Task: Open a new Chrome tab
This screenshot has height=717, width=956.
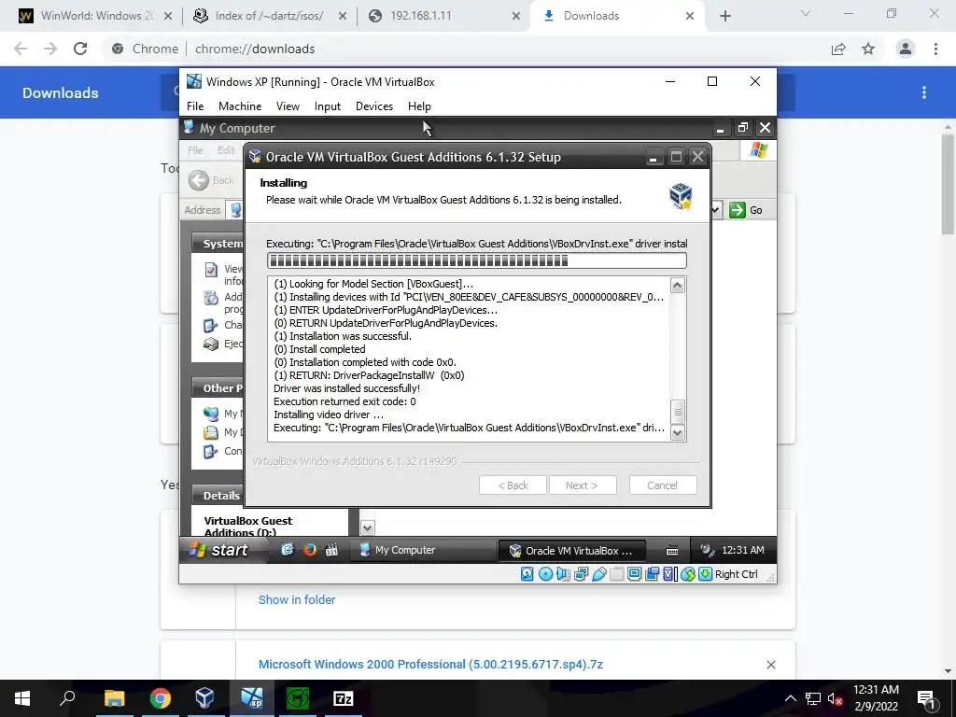Action: 724,16
